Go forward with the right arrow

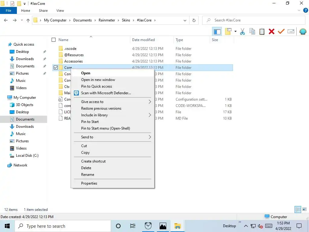[x=14, y=20]
